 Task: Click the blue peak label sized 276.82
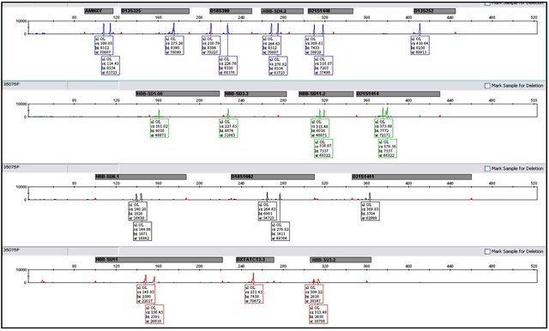click(x=278, y=66)
